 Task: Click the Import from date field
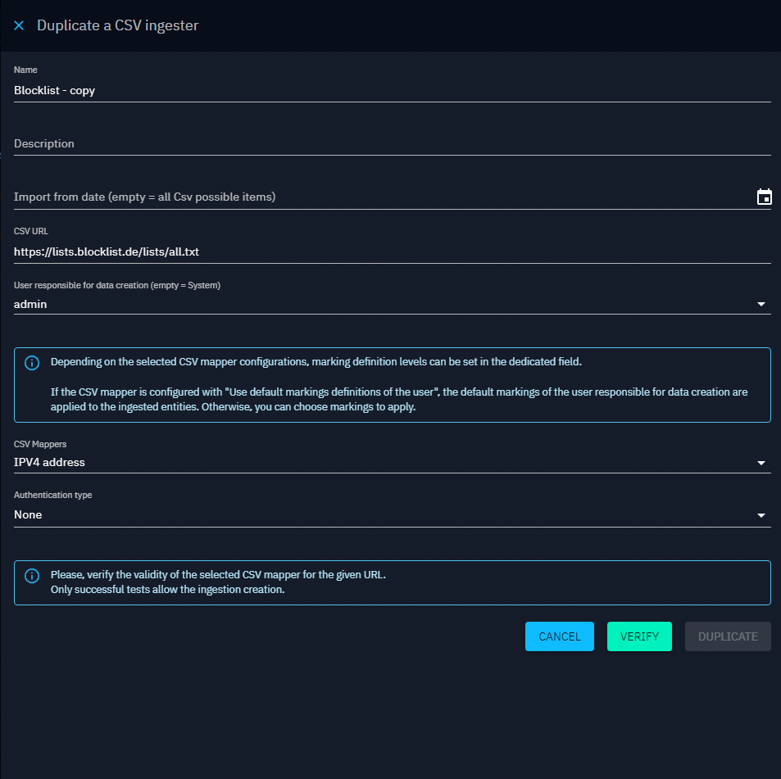pos(381,197)
